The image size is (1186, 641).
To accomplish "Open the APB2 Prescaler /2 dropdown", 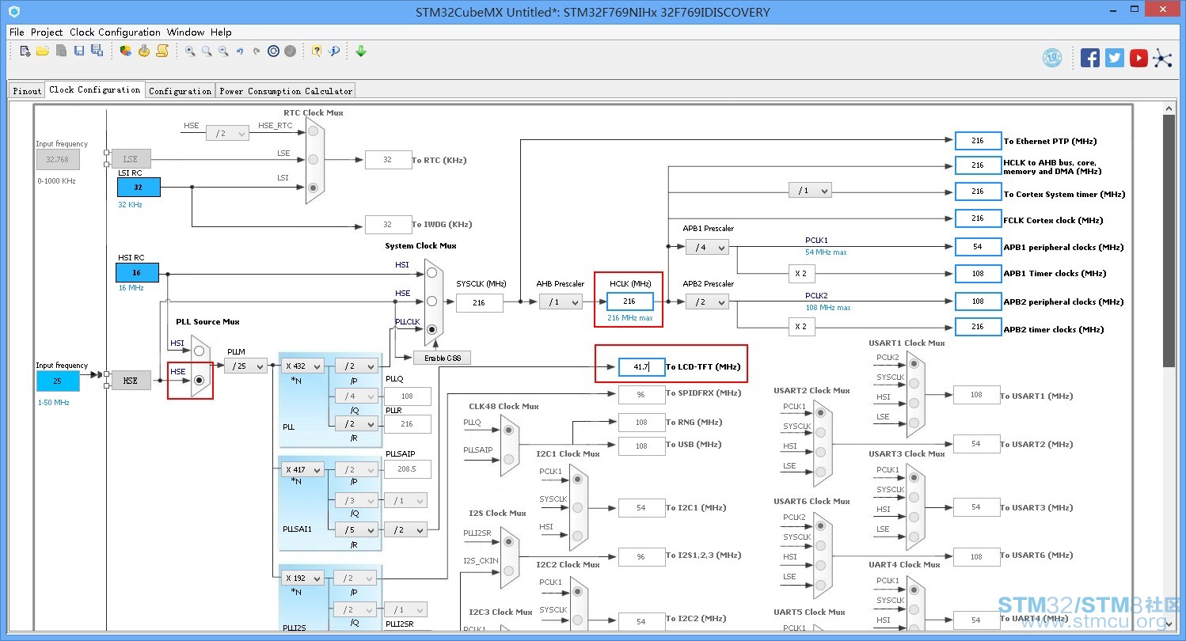I will coord(707,302).
